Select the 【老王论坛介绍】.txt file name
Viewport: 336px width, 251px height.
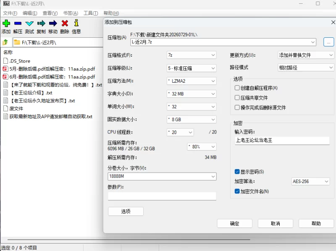pos(31,93)
